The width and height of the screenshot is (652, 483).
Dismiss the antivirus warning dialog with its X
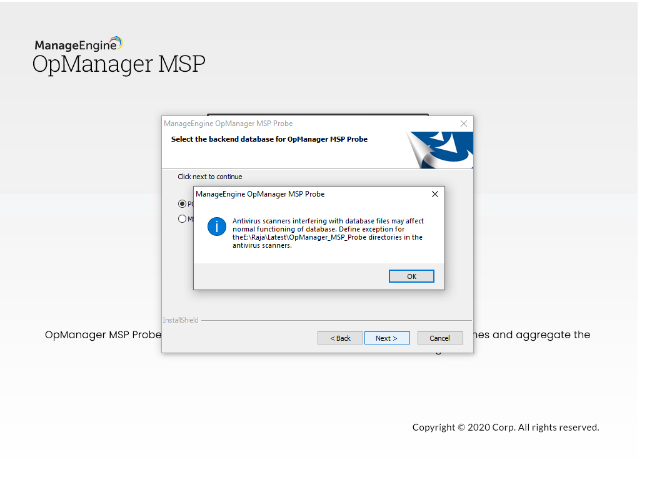pyautogui.click(x=435, y=194)
